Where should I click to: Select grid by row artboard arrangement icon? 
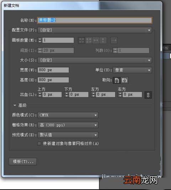coord(82,40)
